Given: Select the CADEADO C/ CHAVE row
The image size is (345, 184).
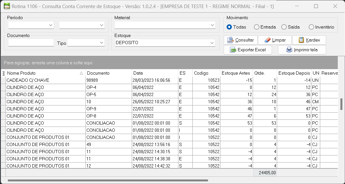Looking at the screenshot, I should click(x=169, y=80).
